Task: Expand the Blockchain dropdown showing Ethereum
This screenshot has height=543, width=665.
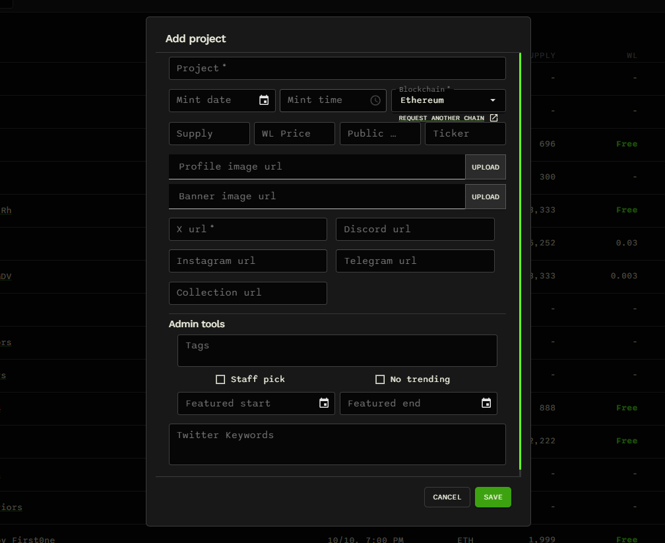Action: click(448, 100)
